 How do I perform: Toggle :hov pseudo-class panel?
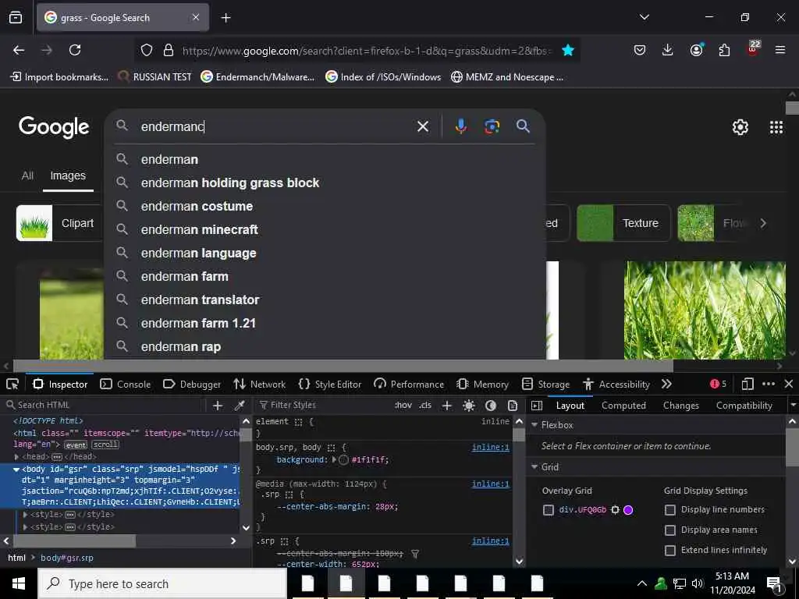(403, 406)
